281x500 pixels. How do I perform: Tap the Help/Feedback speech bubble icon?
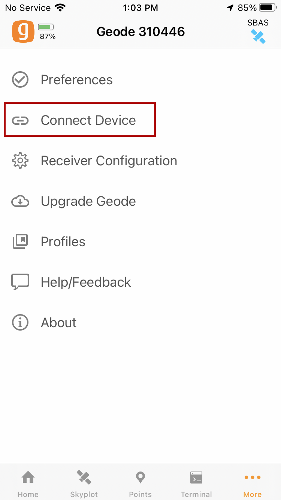[20, 282]
